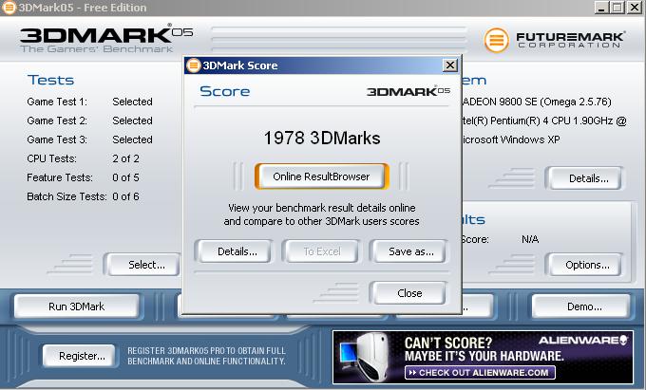Click the Pentium(R) 4 CPU 1.90GHz text
The height and width of the screenshot is (390, 646).
544,121
